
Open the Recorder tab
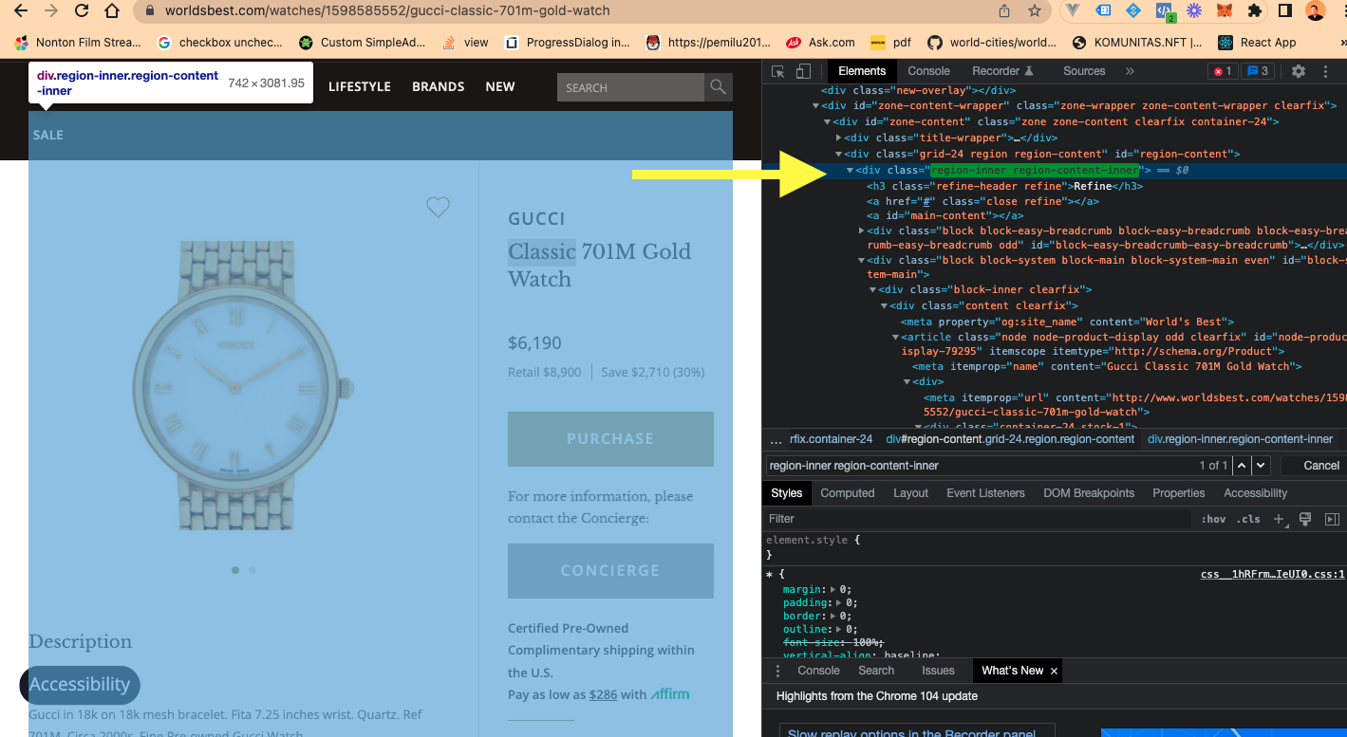[x=1002, y=71]
